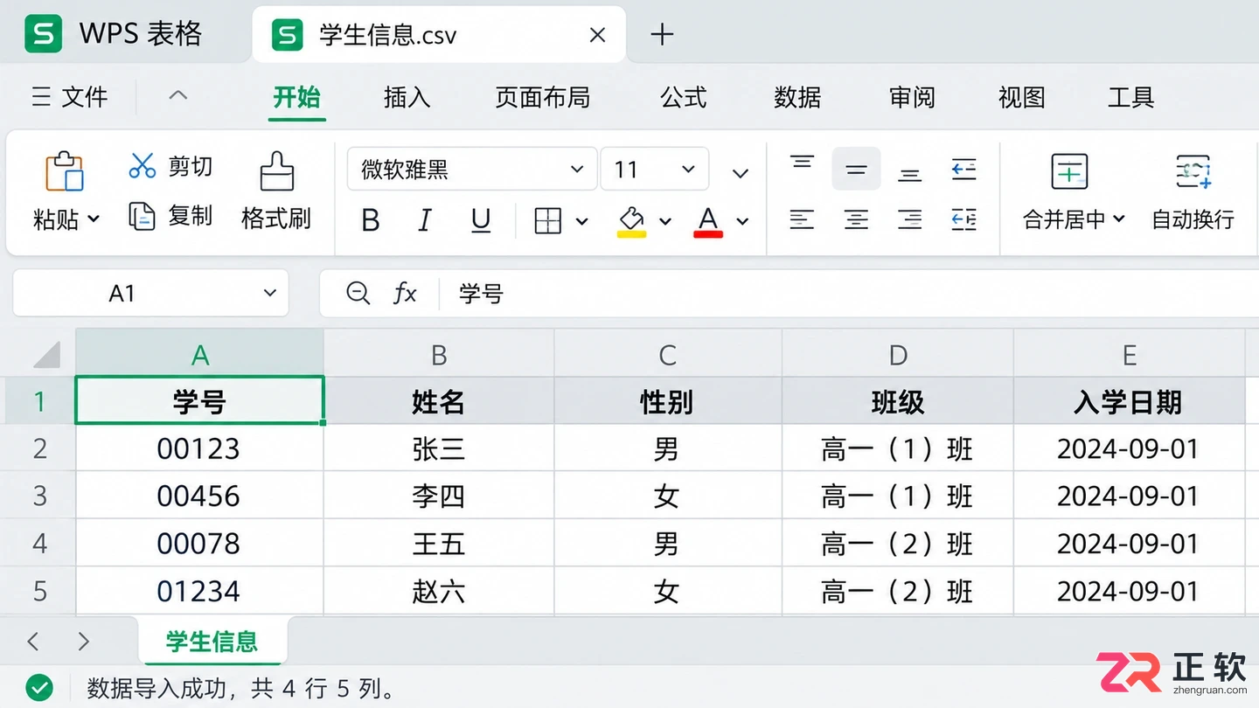Align text to the left
Image resolution: width=1259 pixels, height=708 pixels.
click(x=802, y=219)
